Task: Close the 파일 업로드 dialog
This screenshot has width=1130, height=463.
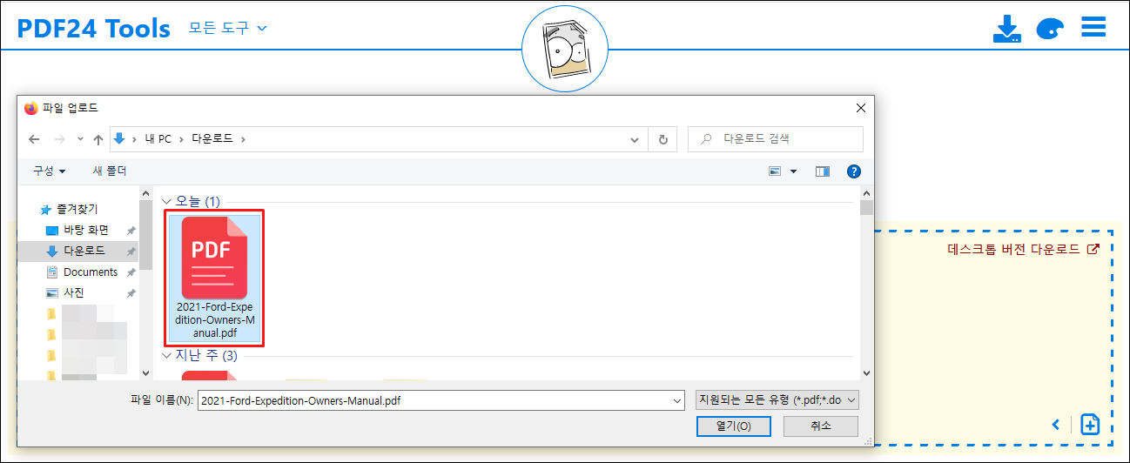Action: coord(860,108)
